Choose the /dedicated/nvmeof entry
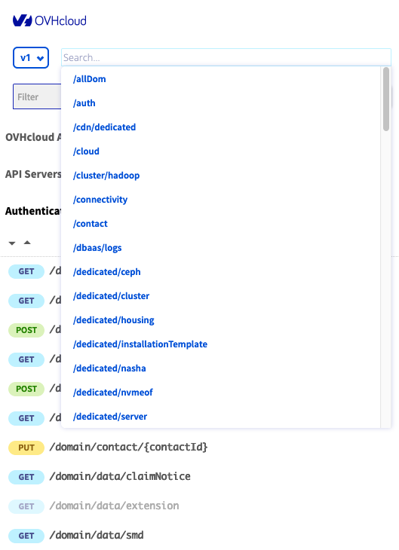The width and height of the screenshot is (399, 550). [x=112, y=393]
